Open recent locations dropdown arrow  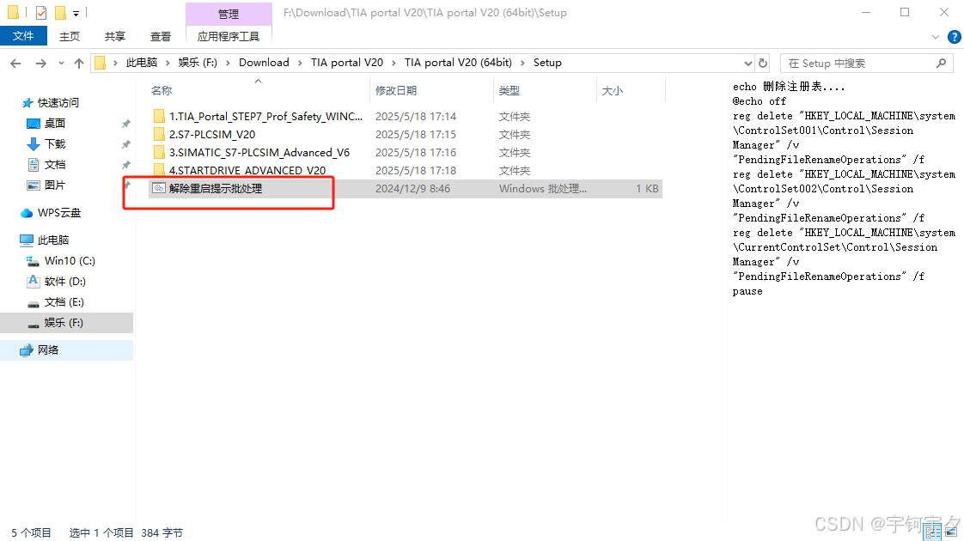[x=61, y=63]
